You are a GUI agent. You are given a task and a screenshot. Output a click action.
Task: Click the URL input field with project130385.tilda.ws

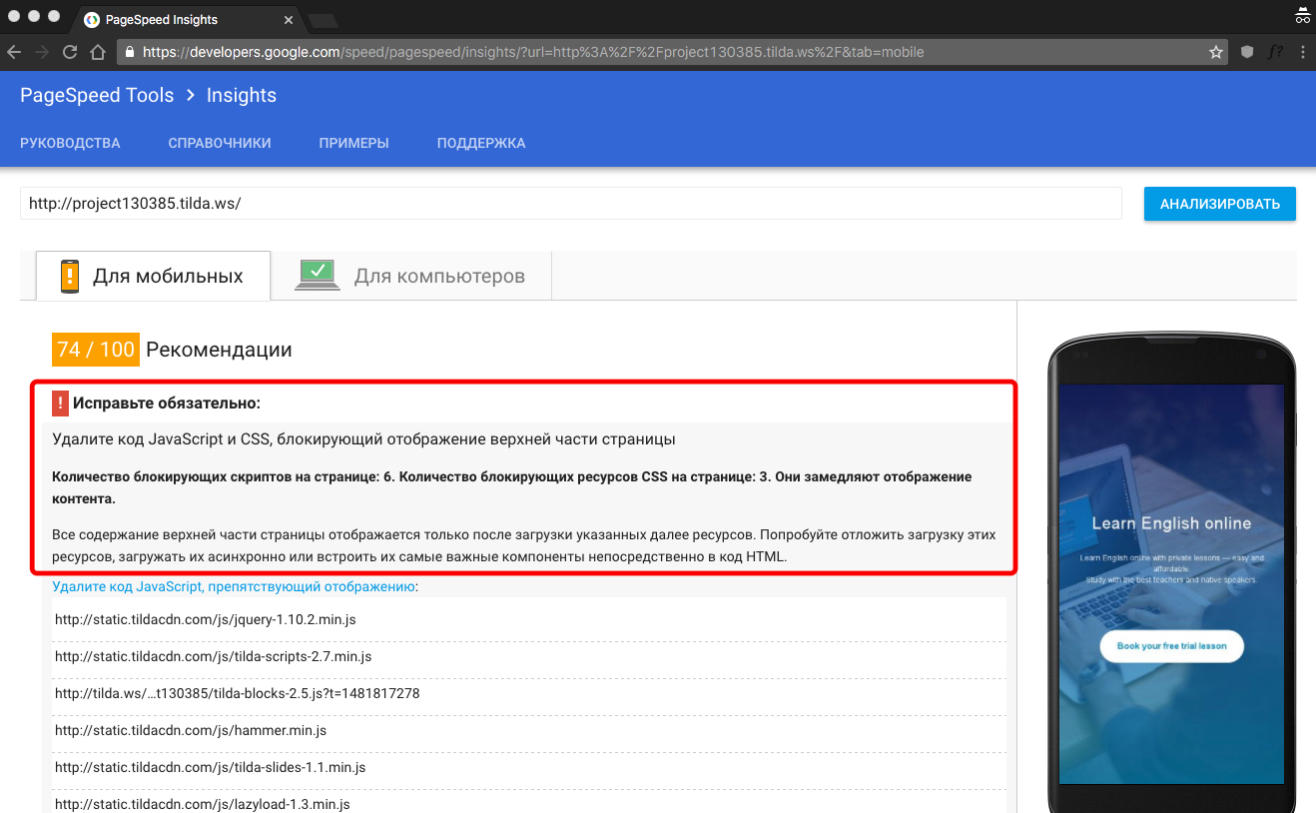point(571,203)
